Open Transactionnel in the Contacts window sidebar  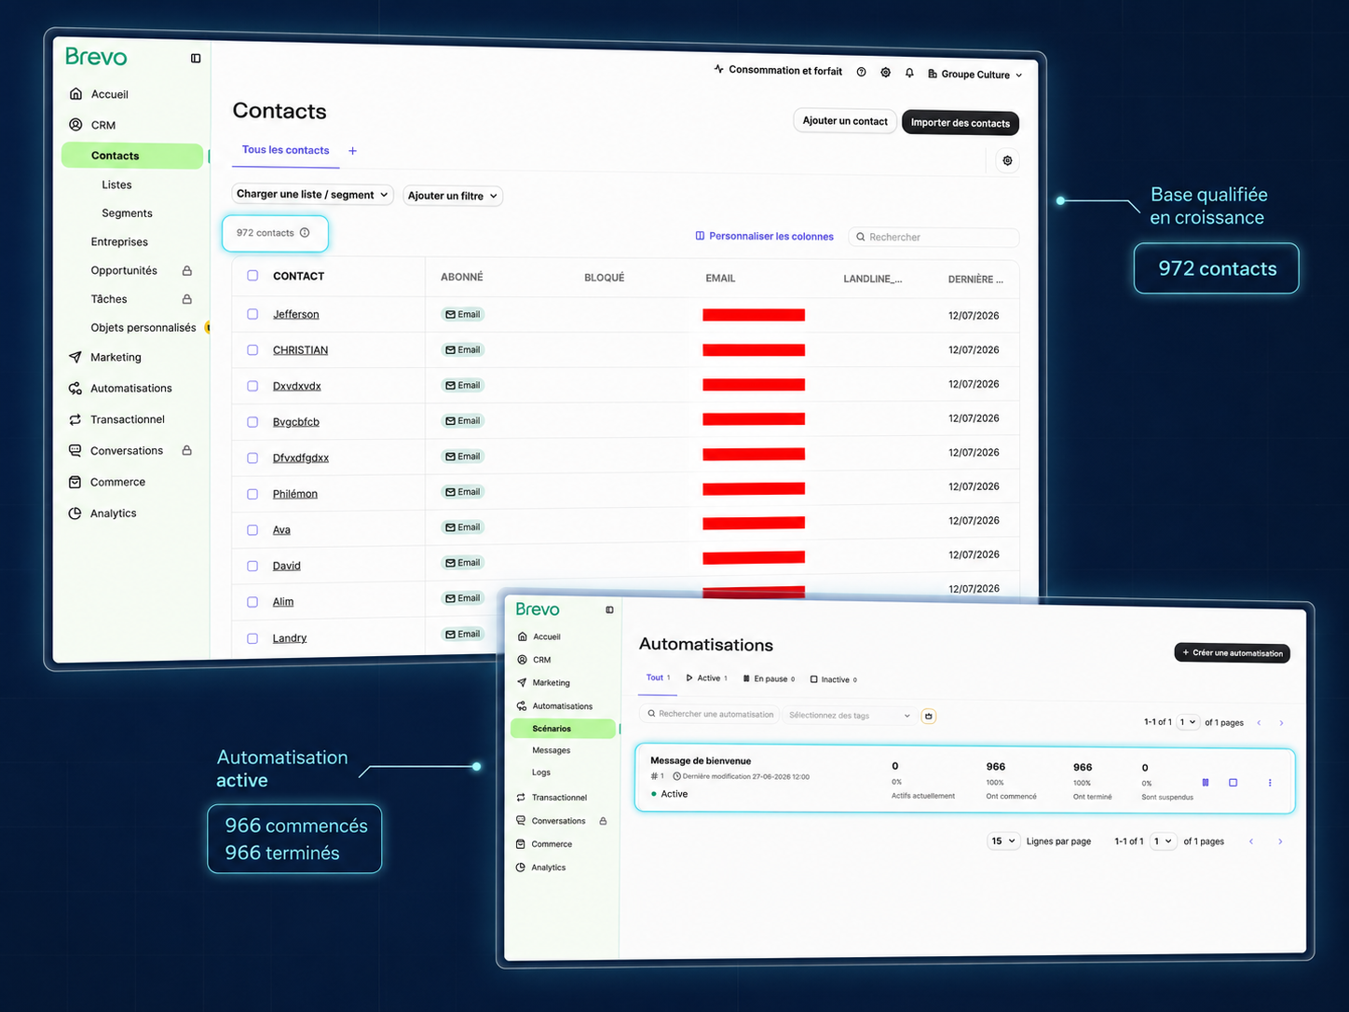point(116,419)
